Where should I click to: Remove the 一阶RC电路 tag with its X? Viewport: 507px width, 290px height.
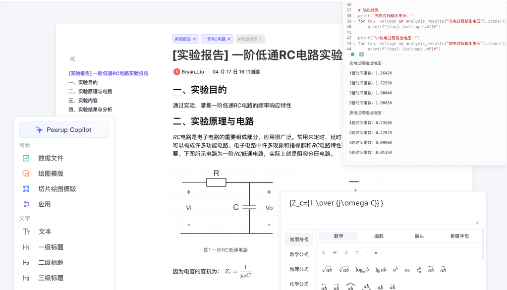pyautogui.click(x=229, y=39)
